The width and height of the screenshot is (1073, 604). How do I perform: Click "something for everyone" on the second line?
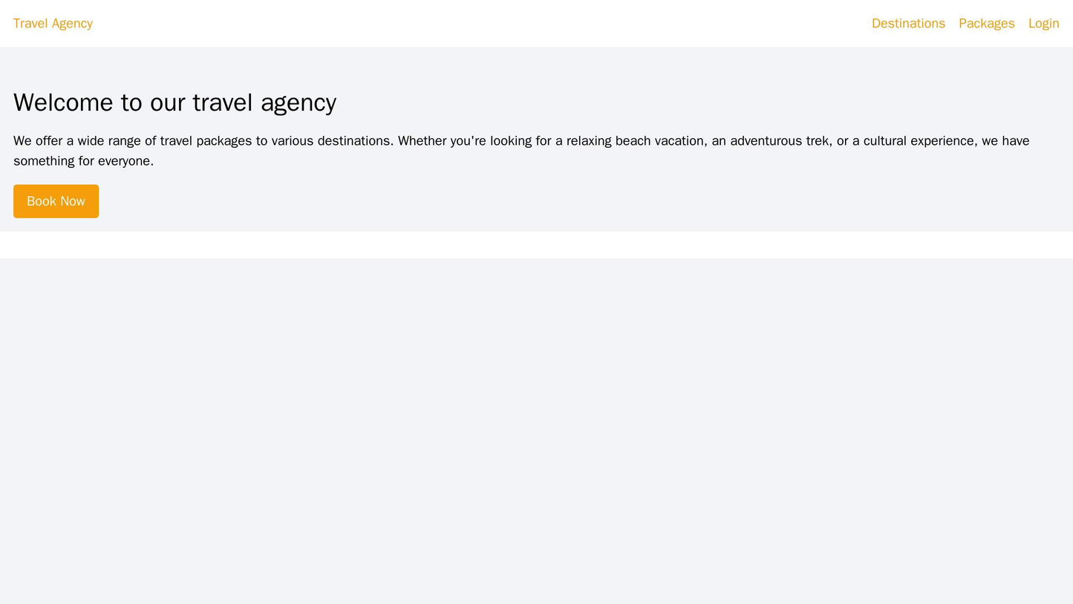pyautogui.click(x=82, y=161)
